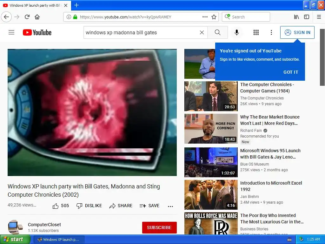The height and width of the screenshot is (244, 325).
Task: Open the Bill Gates thumbnail behind the tooltip
Action: click(x=200, y=64)
